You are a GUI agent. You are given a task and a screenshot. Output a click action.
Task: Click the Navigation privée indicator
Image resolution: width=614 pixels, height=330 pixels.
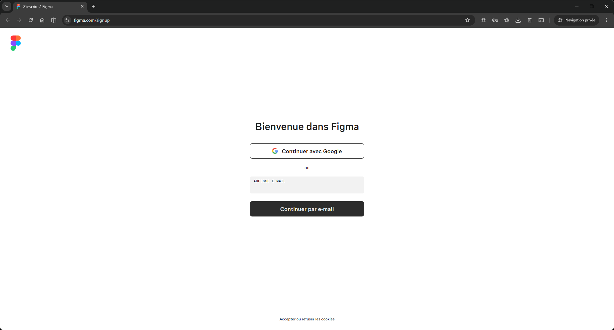click(577, 20)
